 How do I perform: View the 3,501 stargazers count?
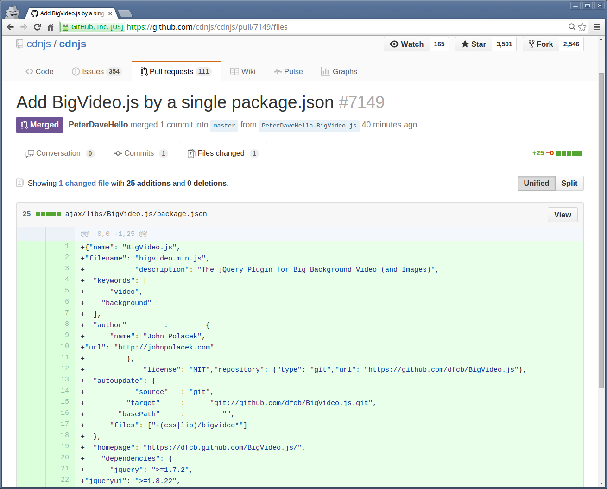(504, 44)
